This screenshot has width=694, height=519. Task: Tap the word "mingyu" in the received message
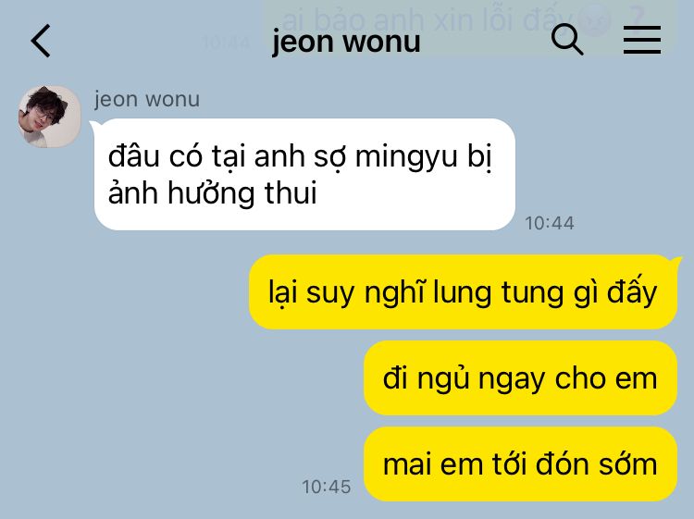click(x=406, y=157)
